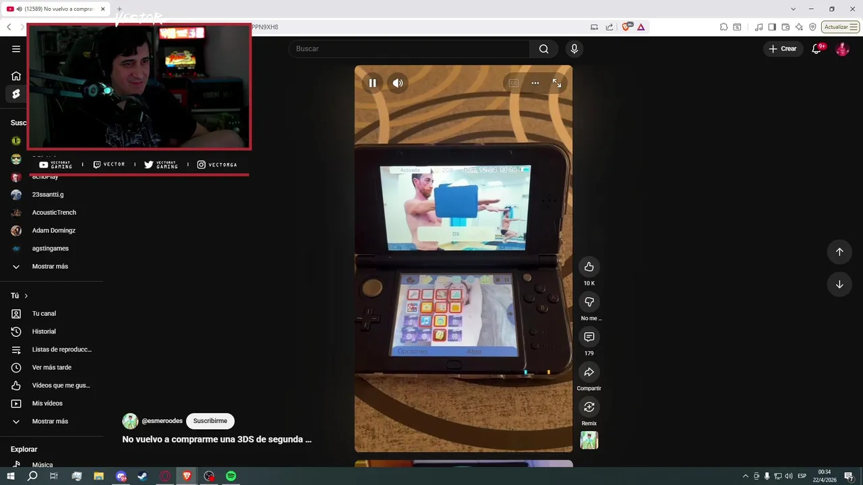Open Brave VPN shield icon
The width and height of the screenshot is (863, 485).
(812, 27)
